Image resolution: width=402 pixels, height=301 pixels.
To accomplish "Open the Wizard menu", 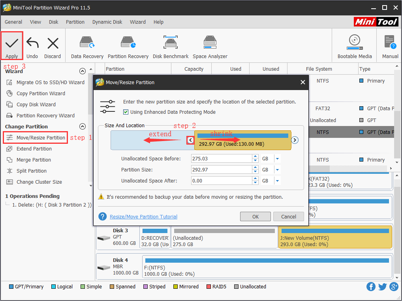I will click(x=138, y=22).
